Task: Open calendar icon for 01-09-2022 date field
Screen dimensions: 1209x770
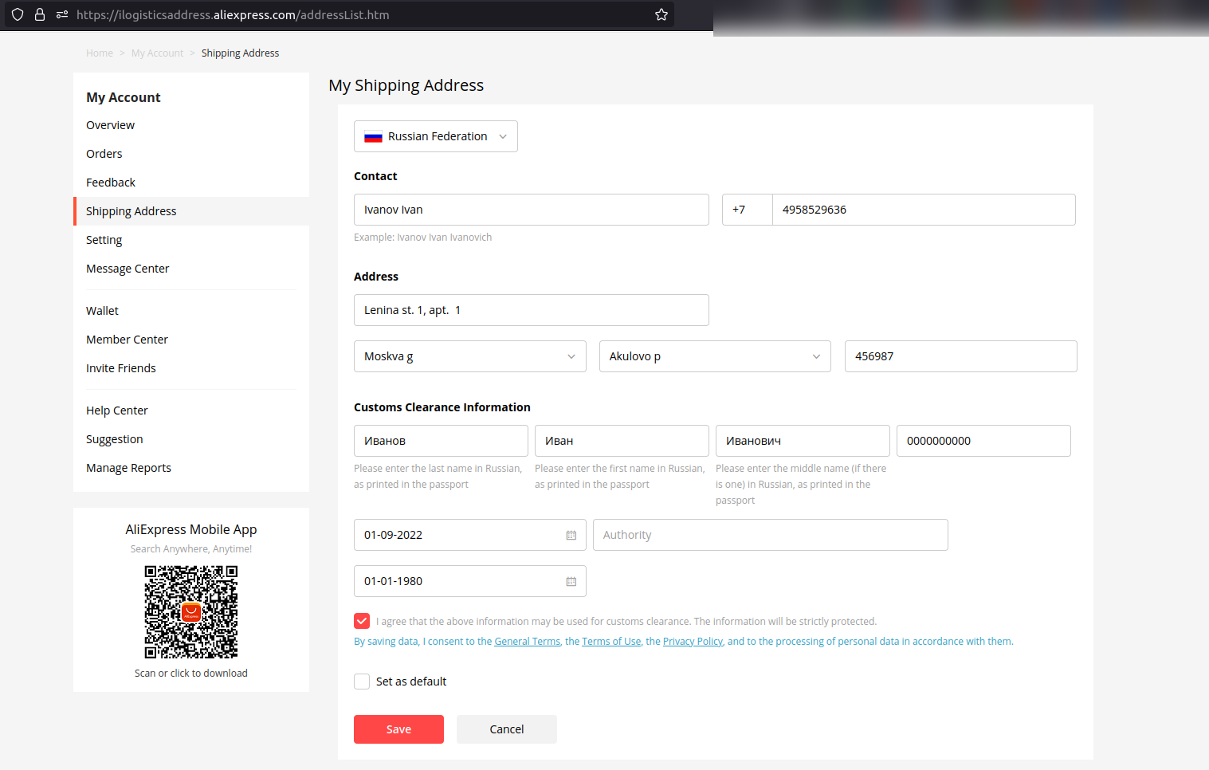Action: tap(571, 535)
